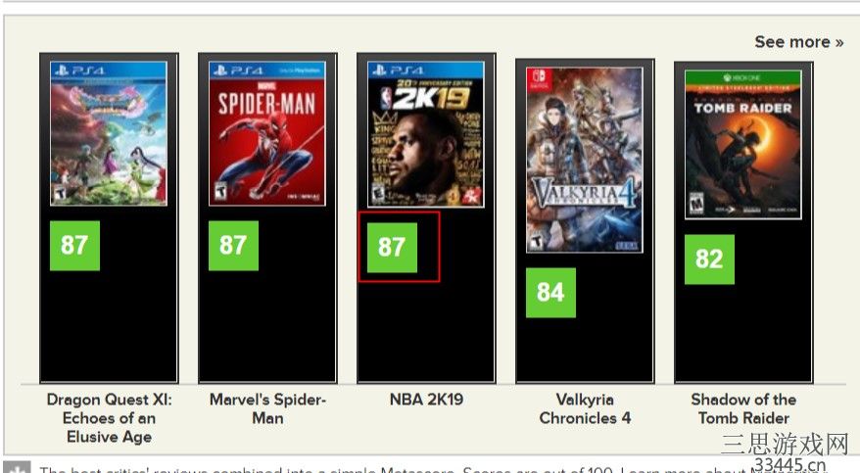Open the Marvel's Spider-Man title link
Screen dimensions: 860x473
coord(267,408)
